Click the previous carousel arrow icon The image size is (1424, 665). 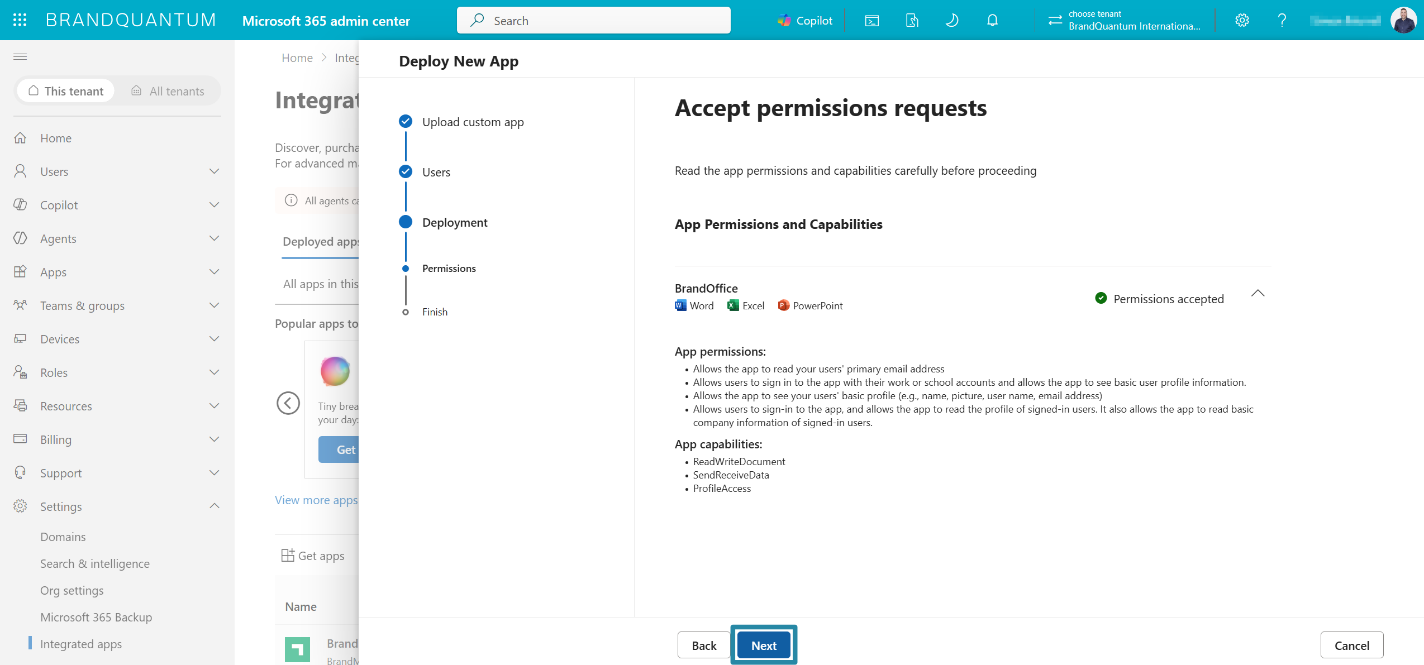(x=288, y=403)
